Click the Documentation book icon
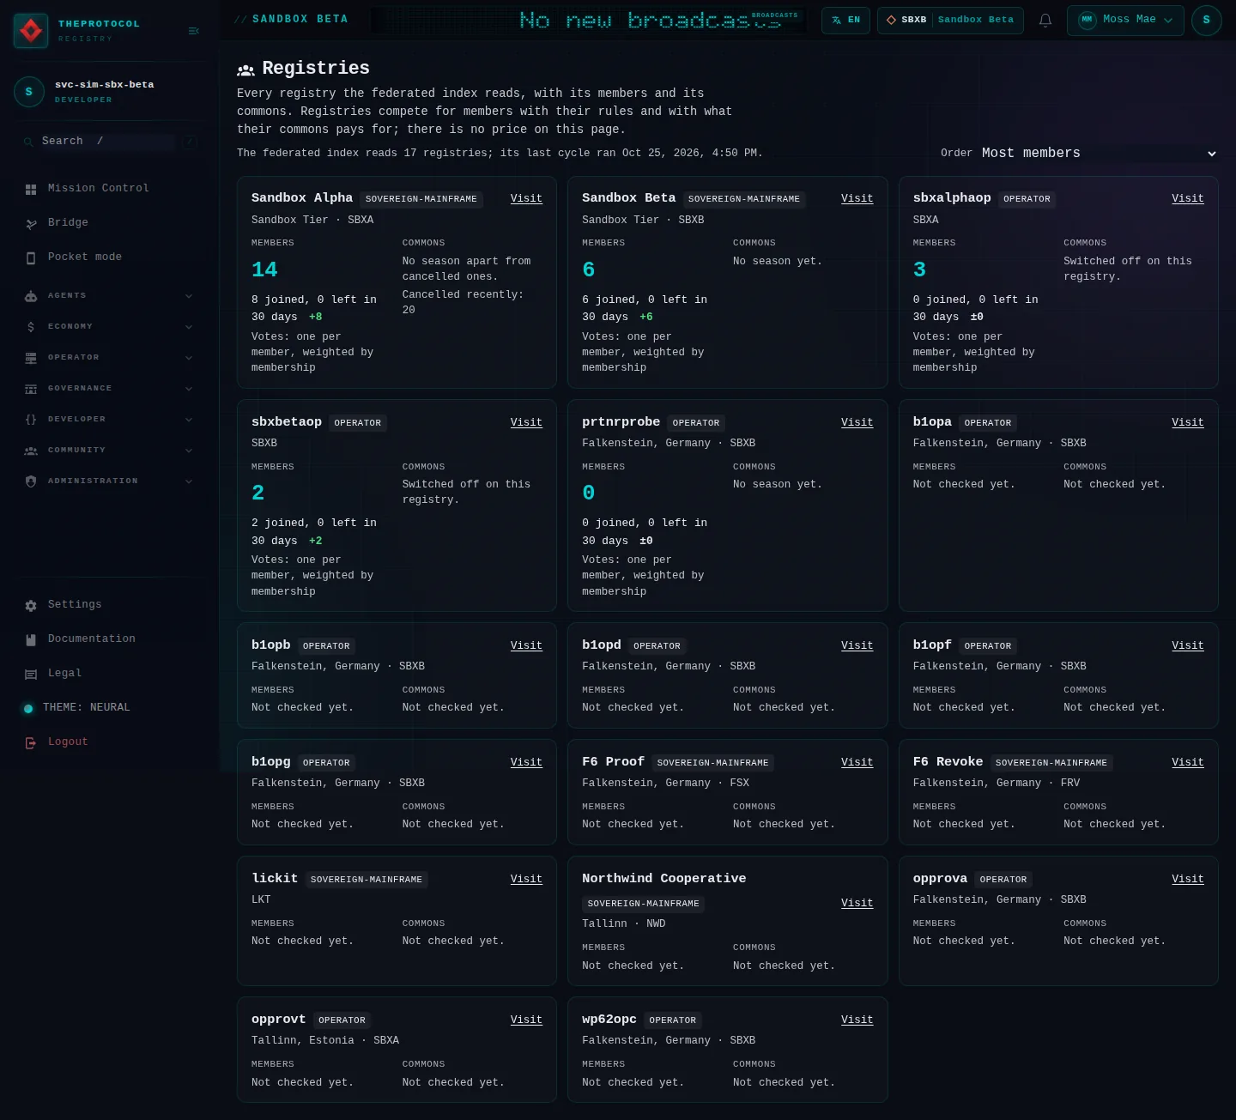Screen dimensions: 1236x1120 coord(31,639)
